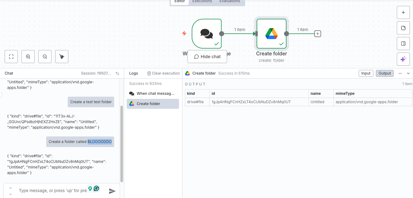Click the Grammarly G icon
Viewport: 413px width, 198px height.
96,188
